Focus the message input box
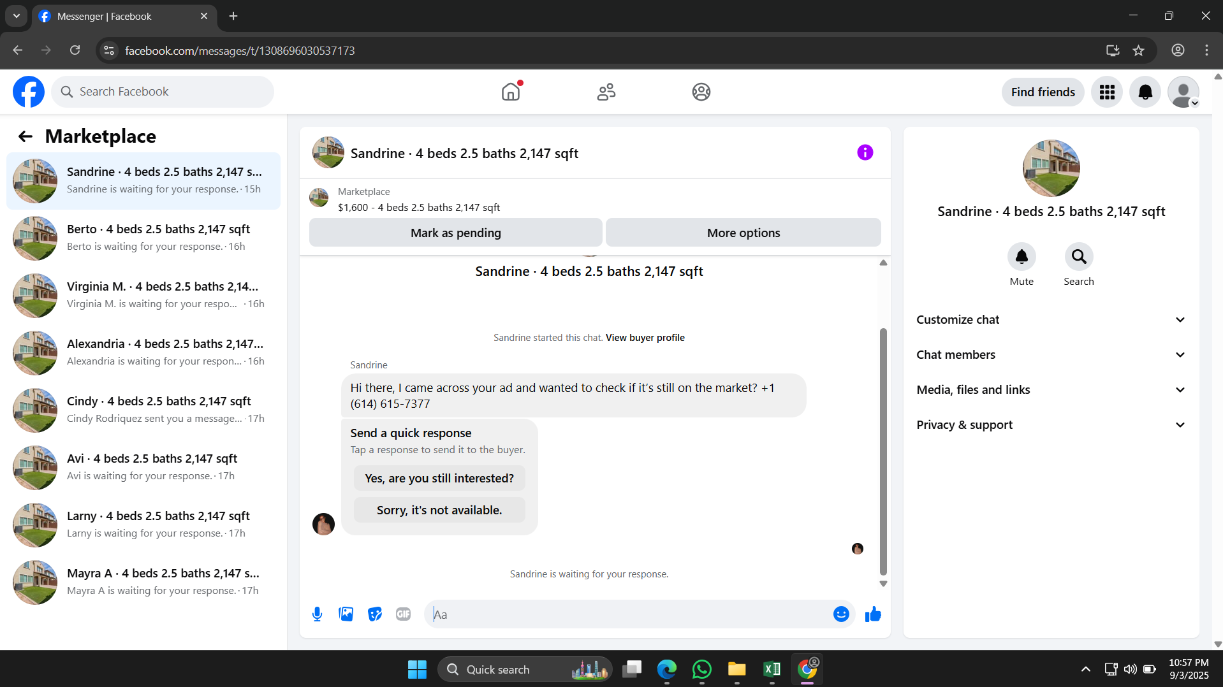1223x687 pixels. pyautogui.click(x=628, y=614)
